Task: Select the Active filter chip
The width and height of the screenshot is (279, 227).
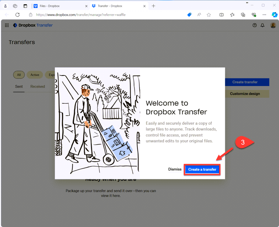Action: point(35,75)
